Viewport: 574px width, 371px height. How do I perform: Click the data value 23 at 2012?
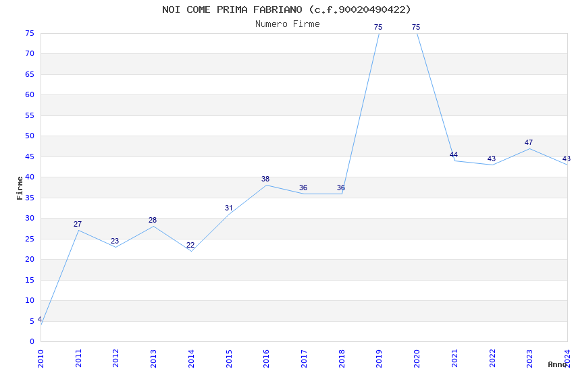[115, 241]
